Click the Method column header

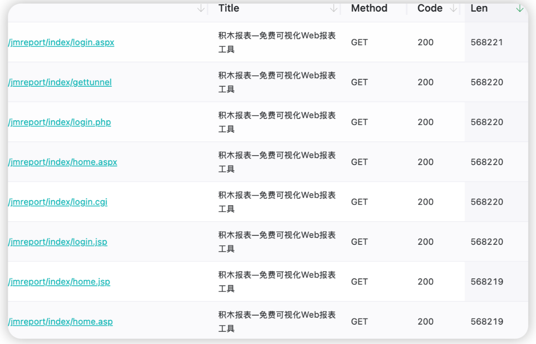[369, 8]
